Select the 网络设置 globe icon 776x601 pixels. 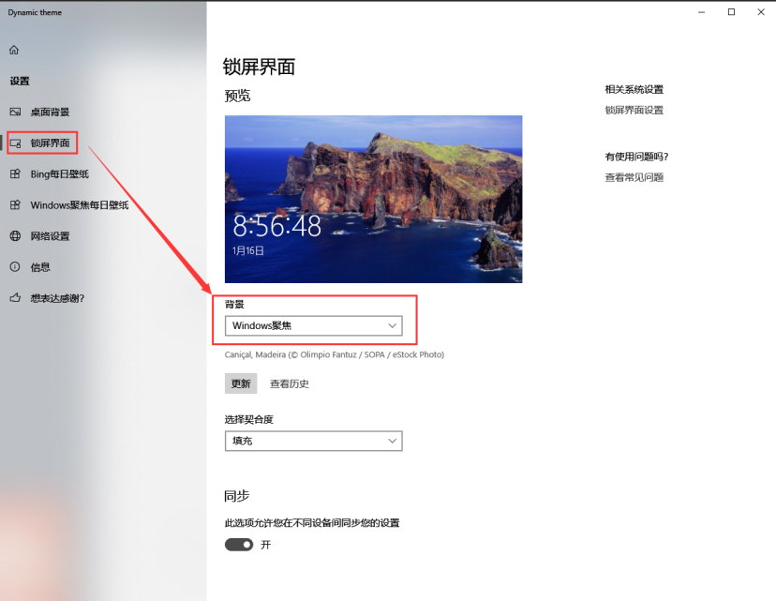[15, 235]
